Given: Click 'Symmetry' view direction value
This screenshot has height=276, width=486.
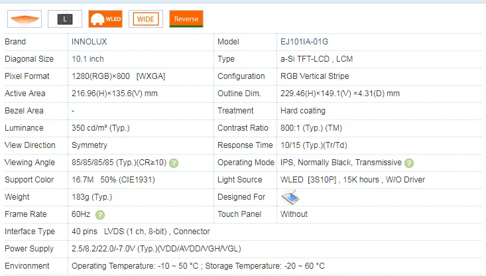Looking at the screenshot, I should (90, 145).
